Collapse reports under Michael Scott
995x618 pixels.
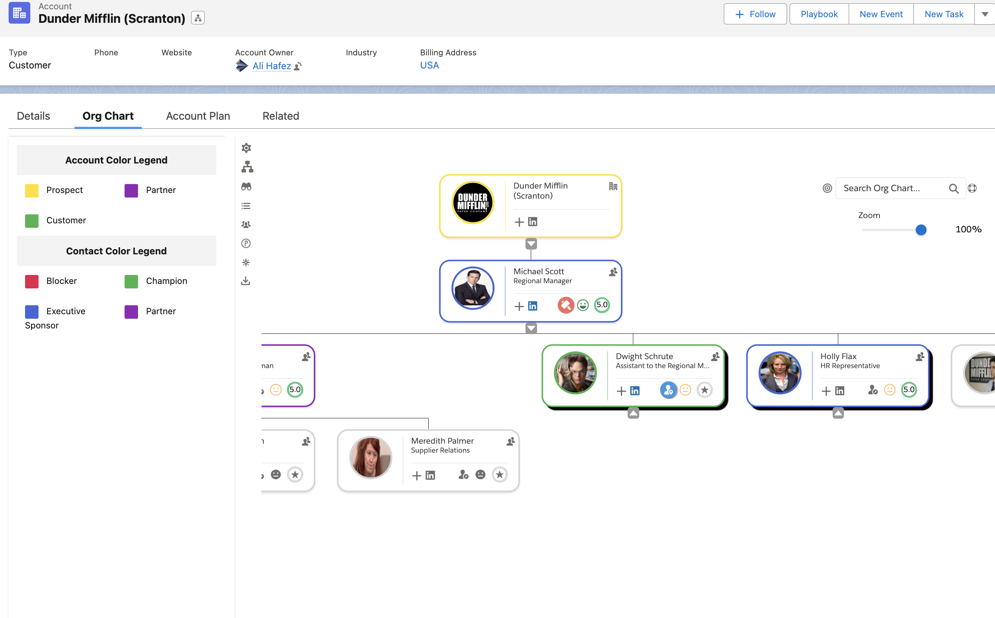531,328
